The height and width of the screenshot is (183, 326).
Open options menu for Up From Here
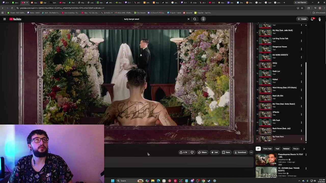[301, 139]
